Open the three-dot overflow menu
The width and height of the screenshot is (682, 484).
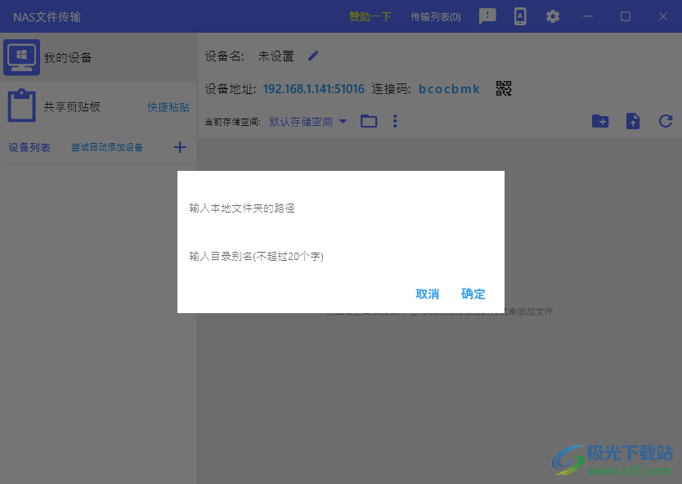(x=395, y=121)
